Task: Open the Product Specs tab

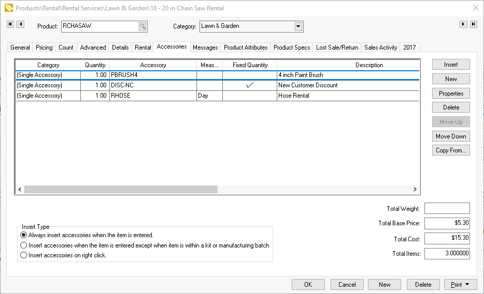Action: pos(292,48)
